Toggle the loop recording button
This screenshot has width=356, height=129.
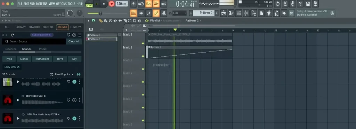point(163,3)
